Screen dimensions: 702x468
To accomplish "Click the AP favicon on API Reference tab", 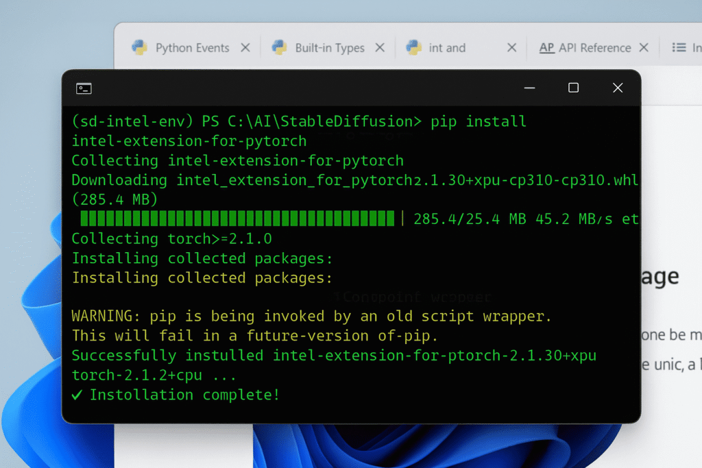I will 546,48.
